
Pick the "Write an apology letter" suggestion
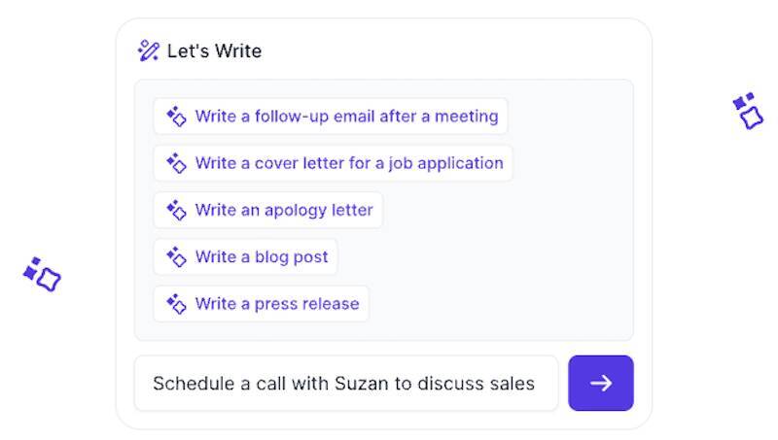coord(283,210)
